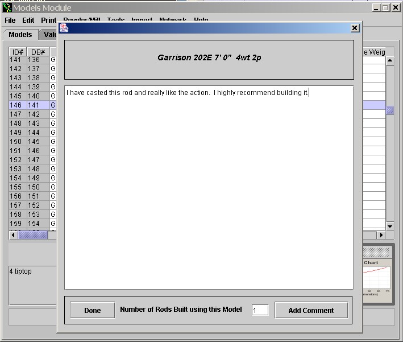This screenshot has height=342, width=403.
Task: Close the rod comment dialog
Action: (x=355, y=28)
